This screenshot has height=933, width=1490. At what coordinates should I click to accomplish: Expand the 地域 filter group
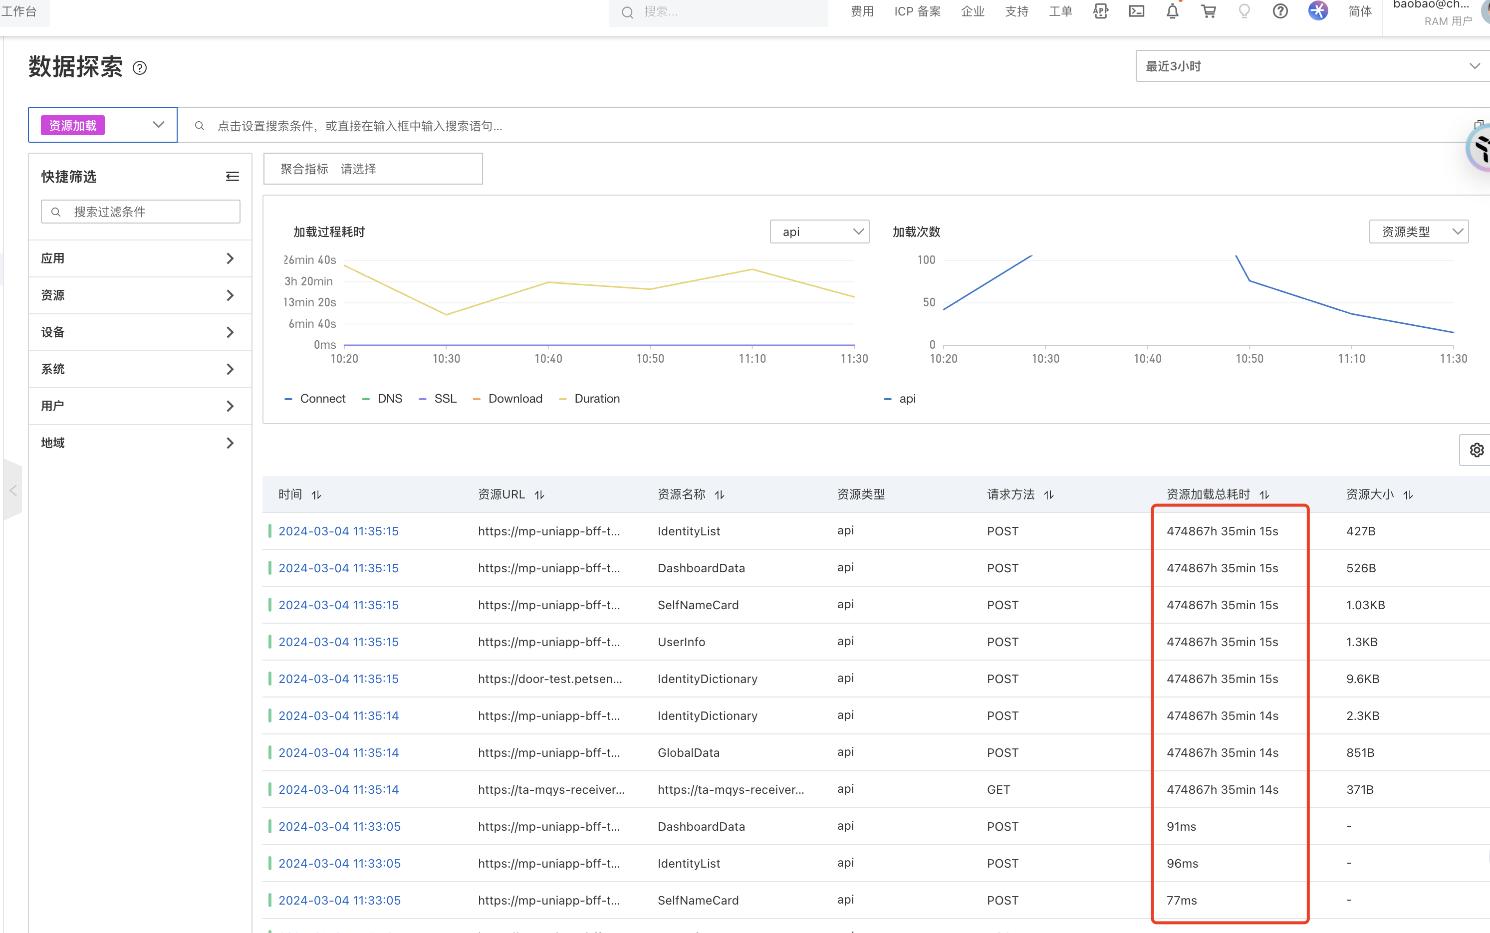pyautogui.click(x=140, y=443)
